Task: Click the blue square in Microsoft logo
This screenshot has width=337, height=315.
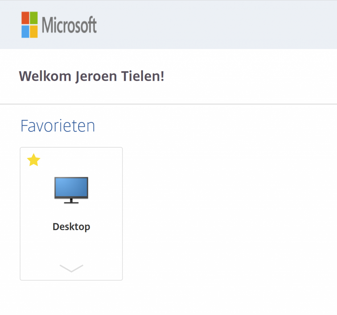Action: (25, 32)
